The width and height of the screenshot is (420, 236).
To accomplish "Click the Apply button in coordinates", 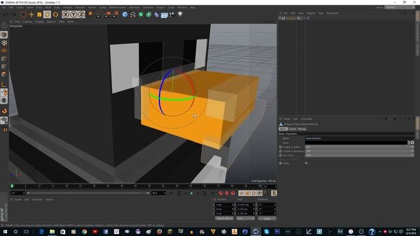I will pos(267,218).
